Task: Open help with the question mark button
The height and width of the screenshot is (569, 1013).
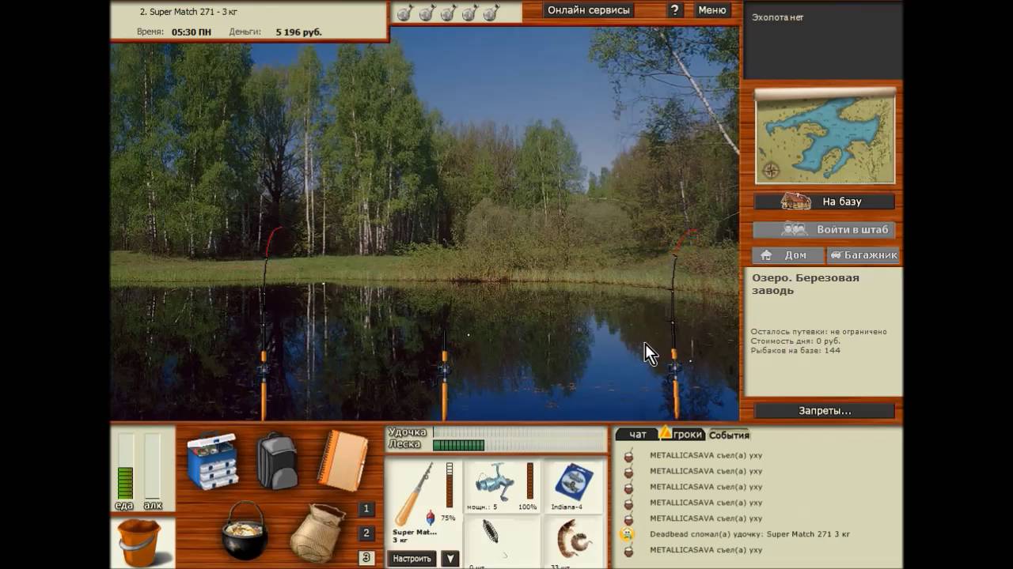Action: [x=674, y=10]
